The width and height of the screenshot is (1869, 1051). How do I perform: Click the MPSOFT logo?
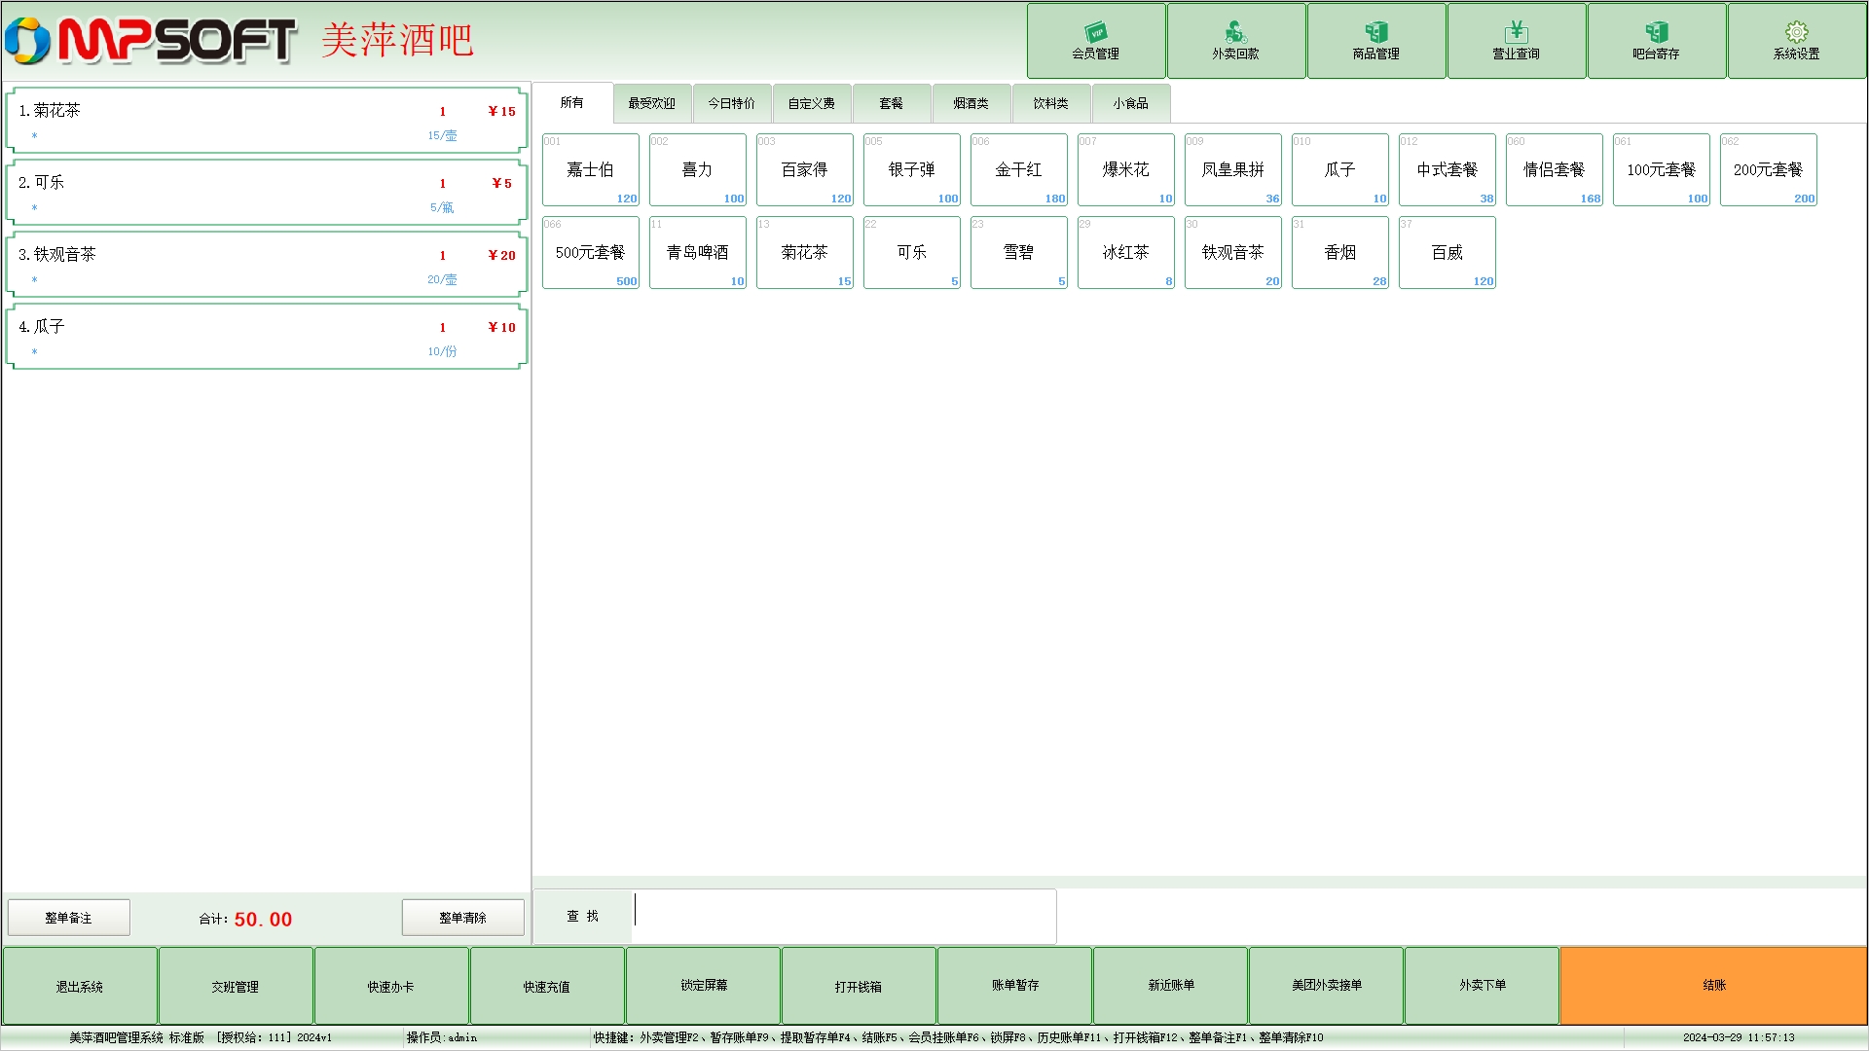tap(151, 41)
